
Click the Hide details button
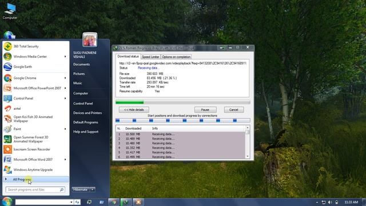134,110
